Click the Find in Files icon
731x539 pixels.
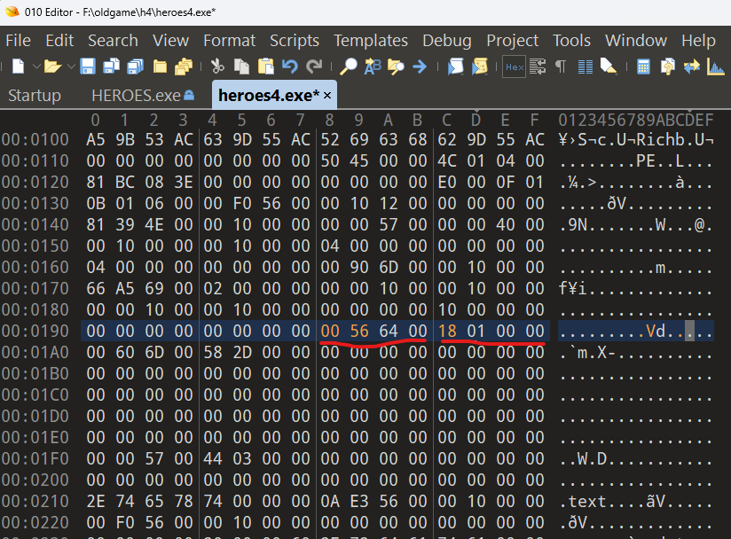pyautogui.click(x=396, y=66)
